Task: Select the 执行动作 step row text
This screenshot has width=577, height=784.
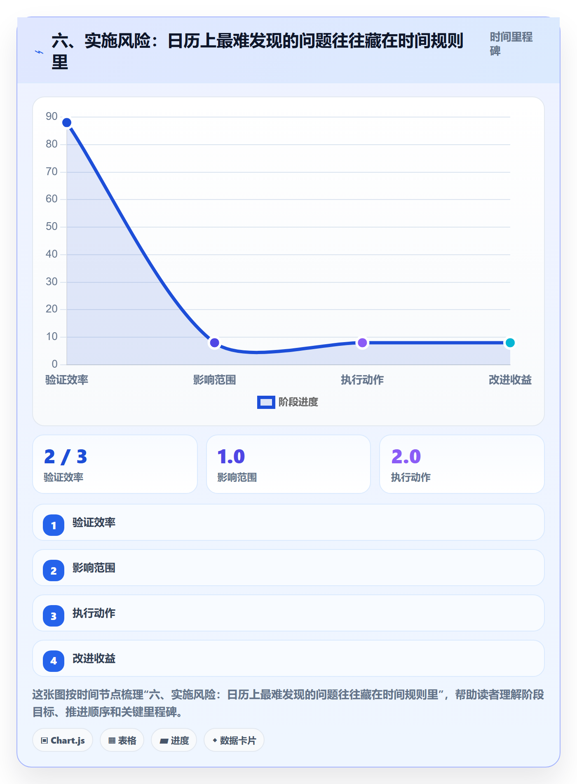Action: [x=94, y=613]
